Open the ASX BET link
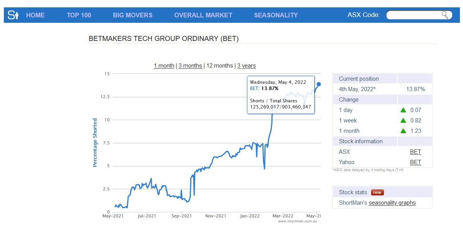Image resolution: width=463 pixels, height=229 pixels. click(415, 152)
